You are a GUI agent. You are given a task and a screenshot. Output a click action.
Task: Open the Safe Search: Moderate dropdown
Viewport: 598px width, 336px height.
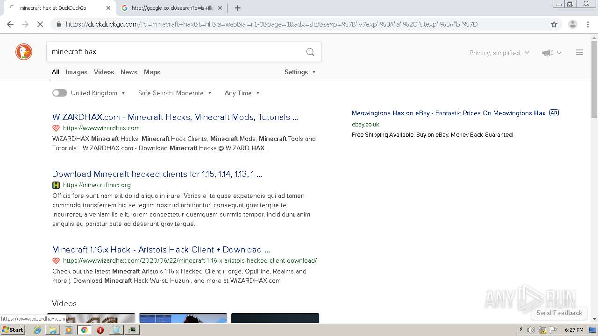coord(175,93)
